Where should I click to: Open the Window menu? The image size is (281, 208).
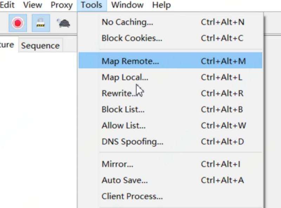(x=128, y=5)
